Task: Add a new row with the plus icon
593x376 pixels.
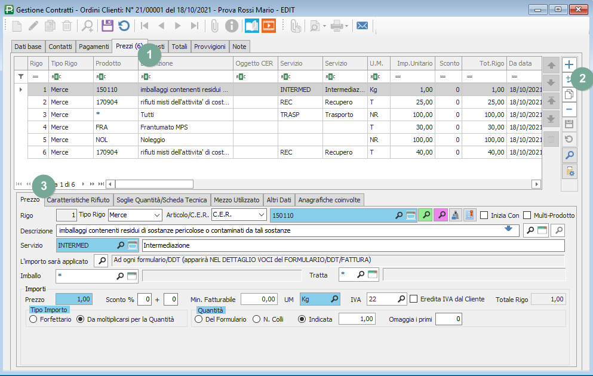Action: 569,64
